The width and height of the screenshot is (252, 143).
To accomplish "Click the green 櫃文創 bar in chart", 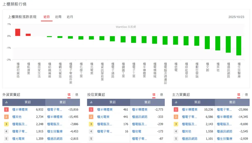I will (x=207, y=43).
